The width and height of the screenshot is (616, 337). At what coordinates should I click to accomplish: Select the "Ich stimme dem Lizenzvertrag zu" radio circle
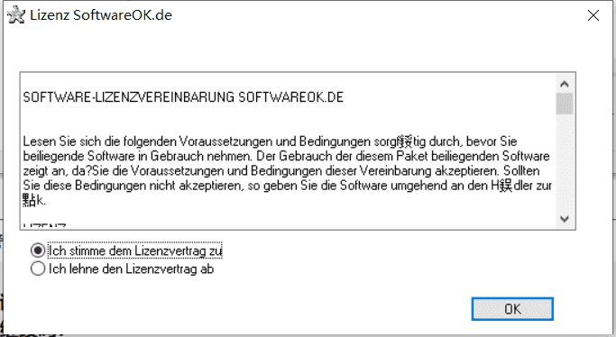(x=38, y=250)
